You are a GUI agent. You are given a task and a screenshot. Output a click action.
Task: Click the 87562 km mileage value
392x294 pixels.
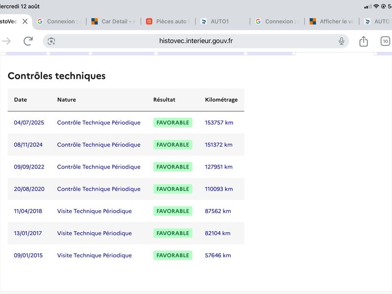(218, 211)
